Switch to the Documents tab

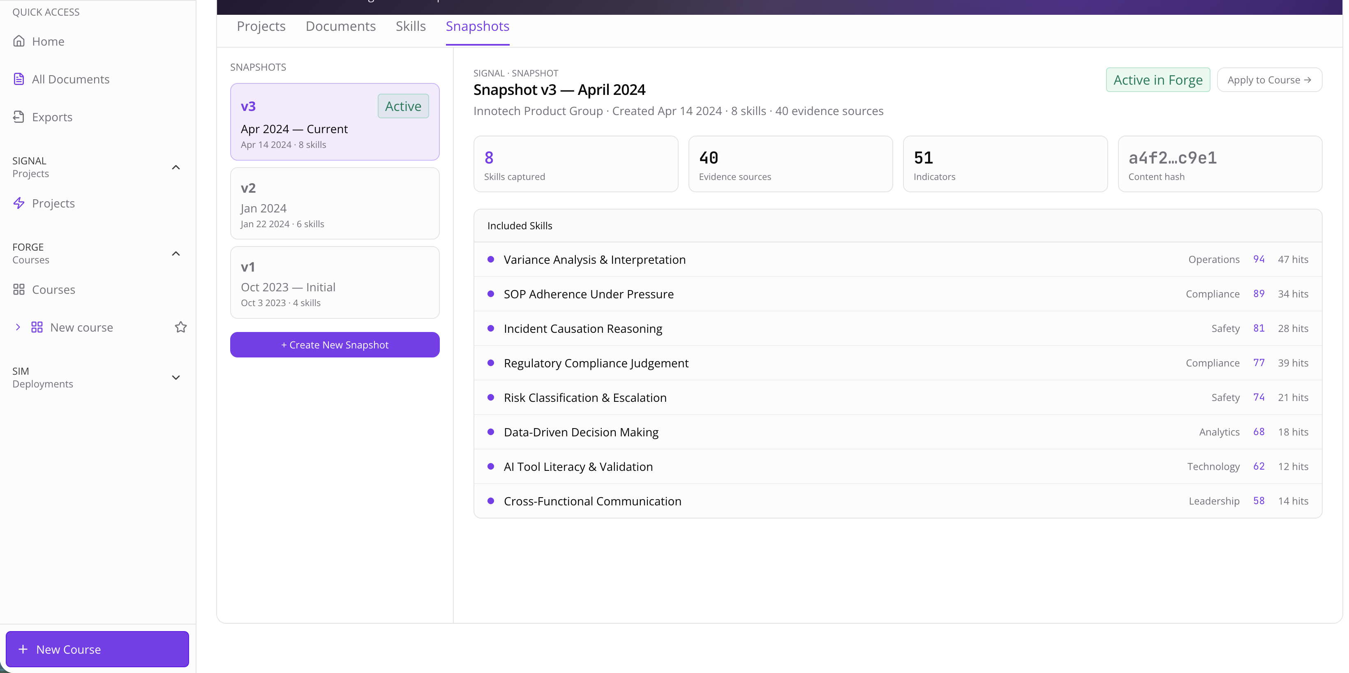click(340, 25)
